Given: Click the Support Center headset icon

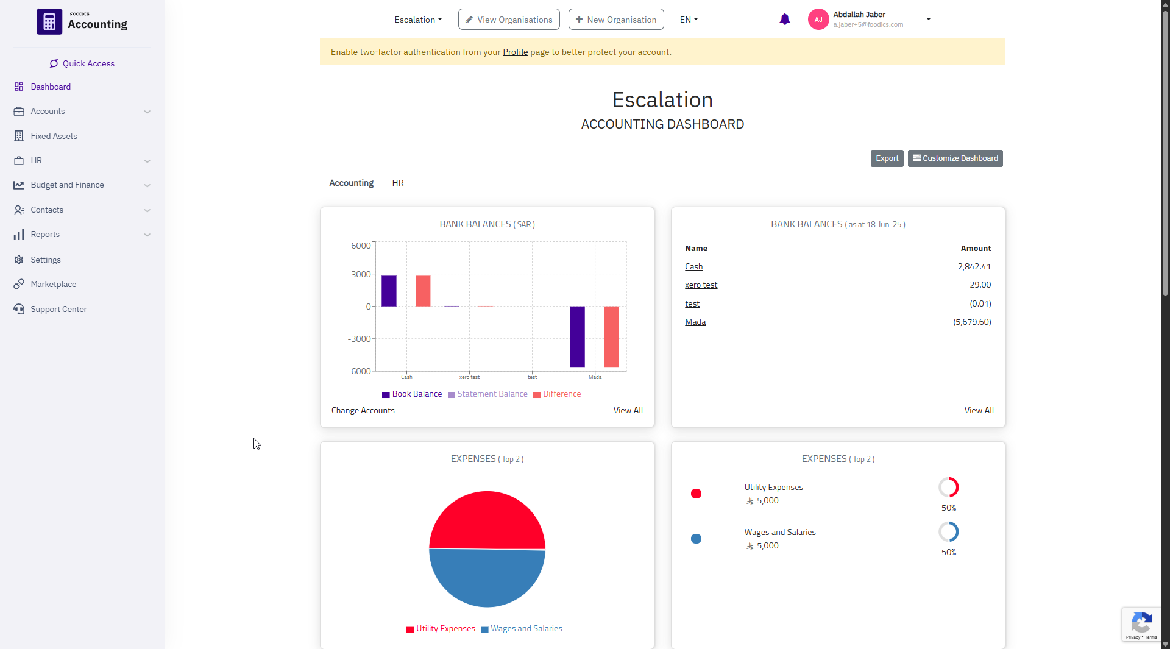Looking at the screenshot, I should (19, 309).
